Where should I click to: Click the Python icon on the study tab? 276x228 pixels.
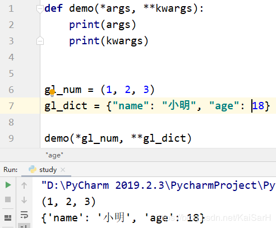33,169
